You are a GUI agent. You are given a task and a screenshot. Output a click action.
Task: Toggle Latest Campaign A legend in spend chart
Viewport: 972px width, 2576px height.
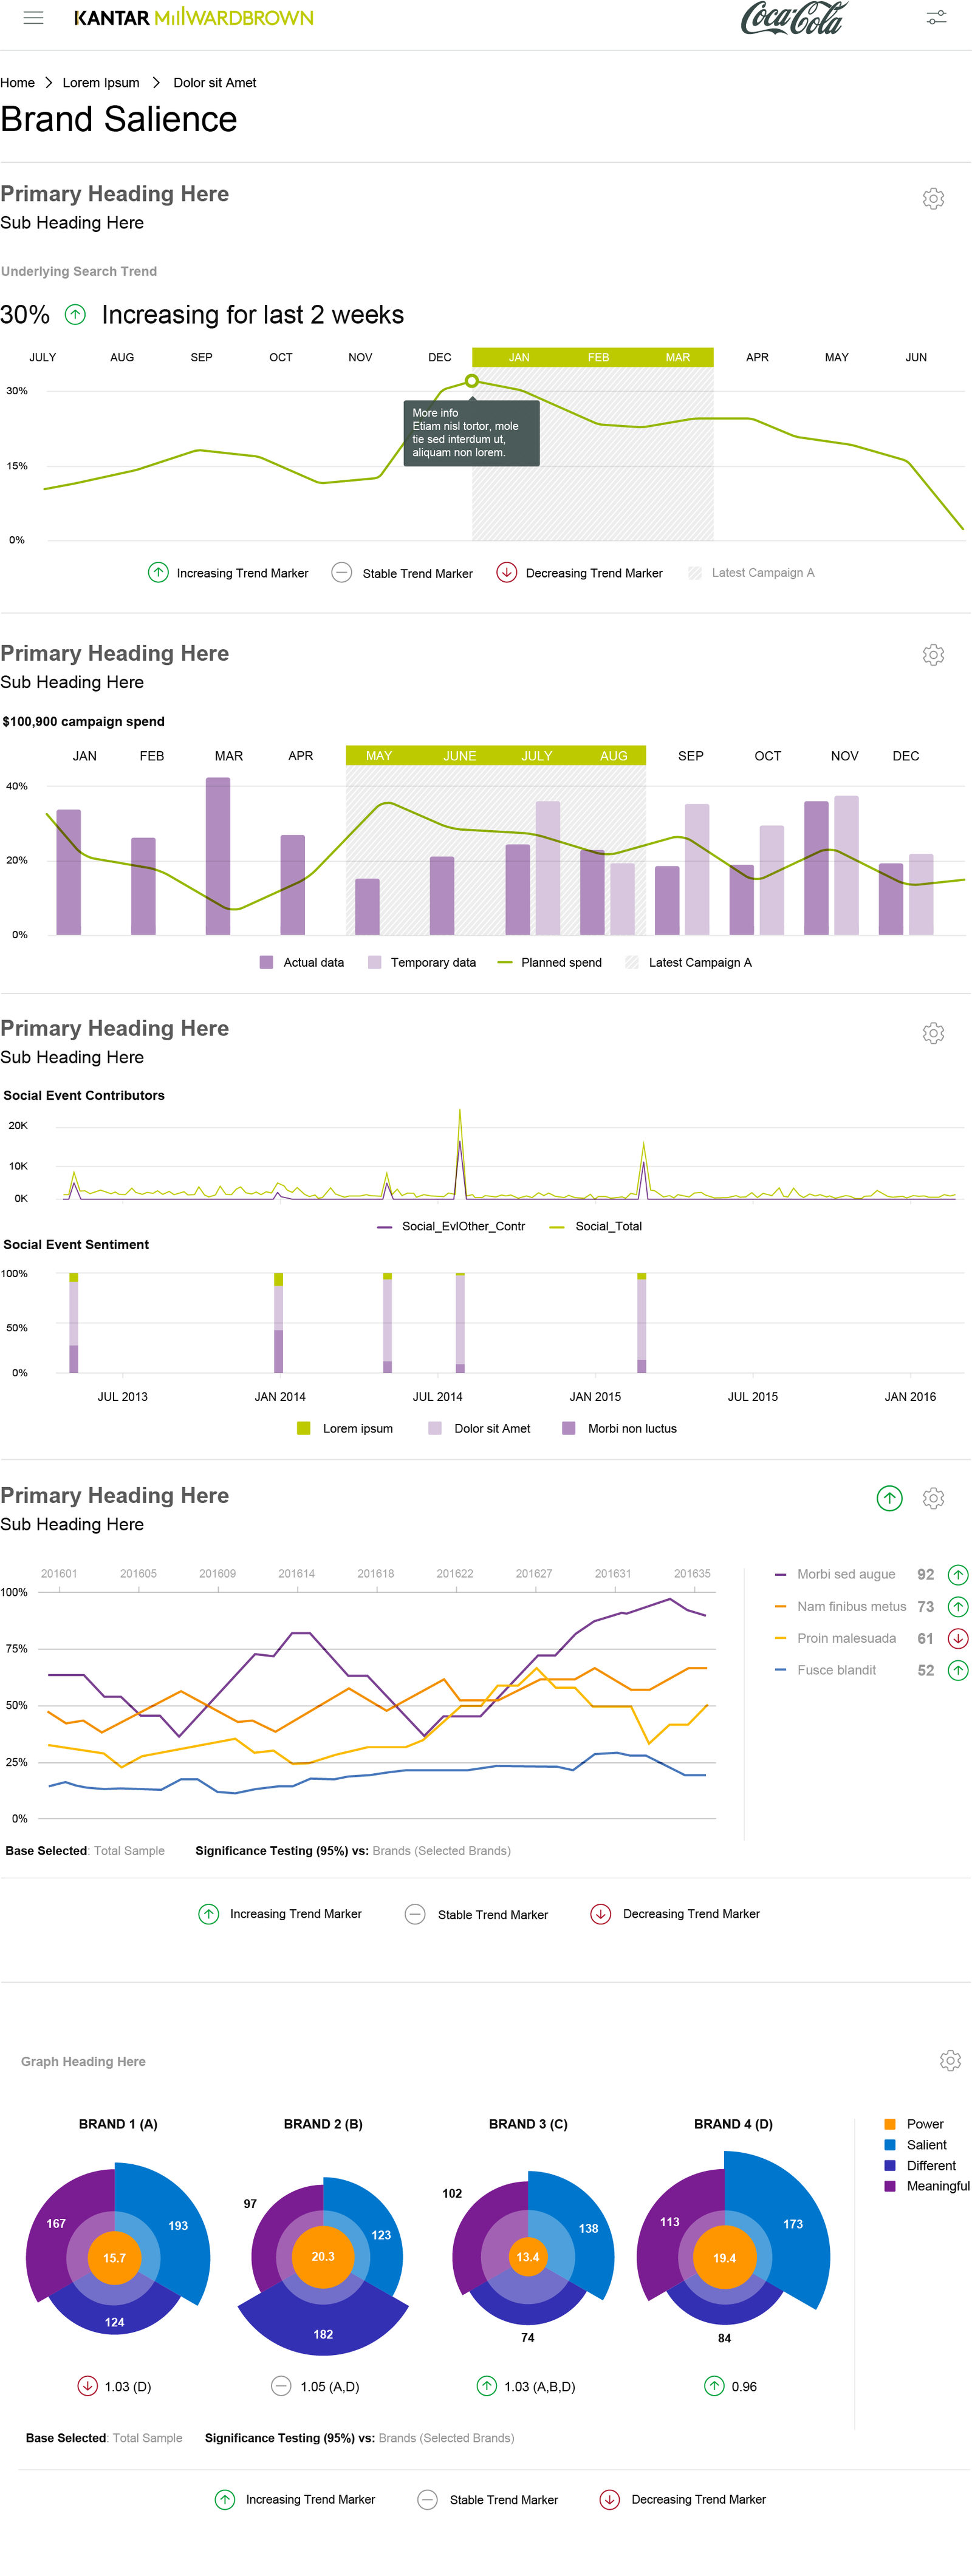pos(689,962)
